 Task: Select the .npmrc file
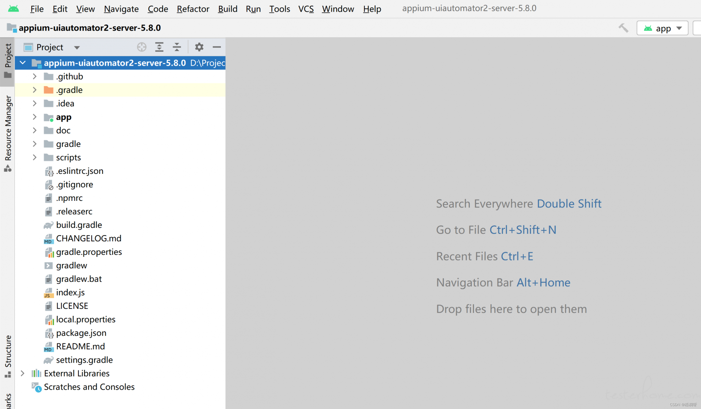(120, 198)
